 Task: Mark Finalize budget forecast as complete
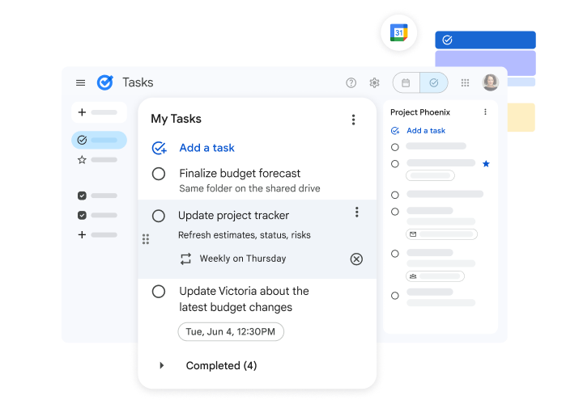(159, 174)
